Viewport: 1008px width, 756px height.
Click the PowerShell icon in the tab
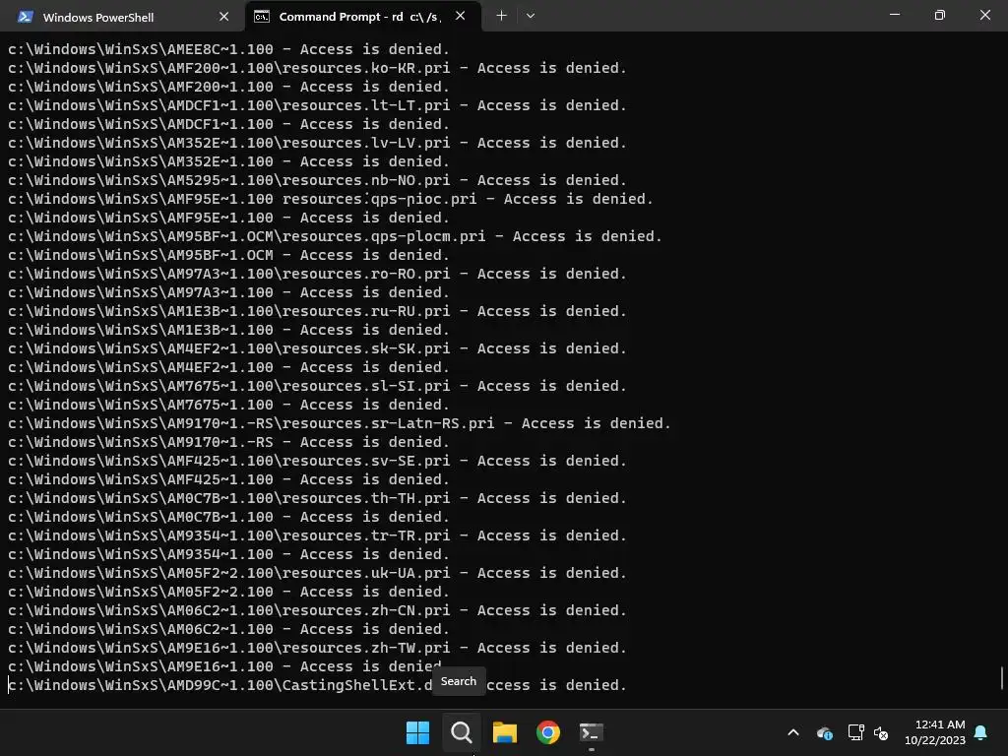[26, 17]
